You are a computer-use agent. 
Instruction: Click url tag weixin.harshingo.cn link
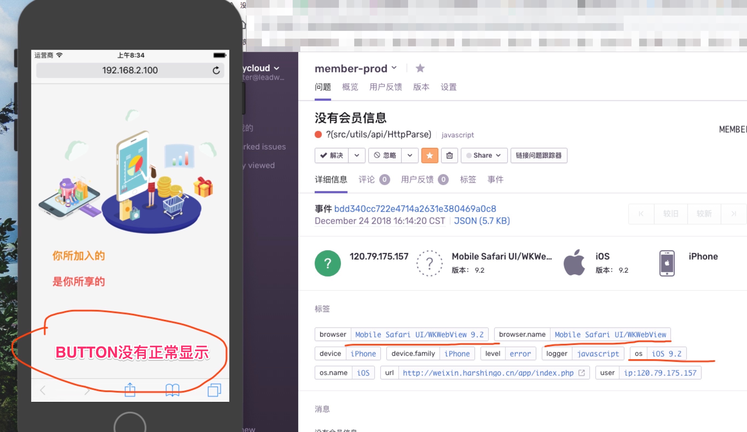click(x=488, y=373)
